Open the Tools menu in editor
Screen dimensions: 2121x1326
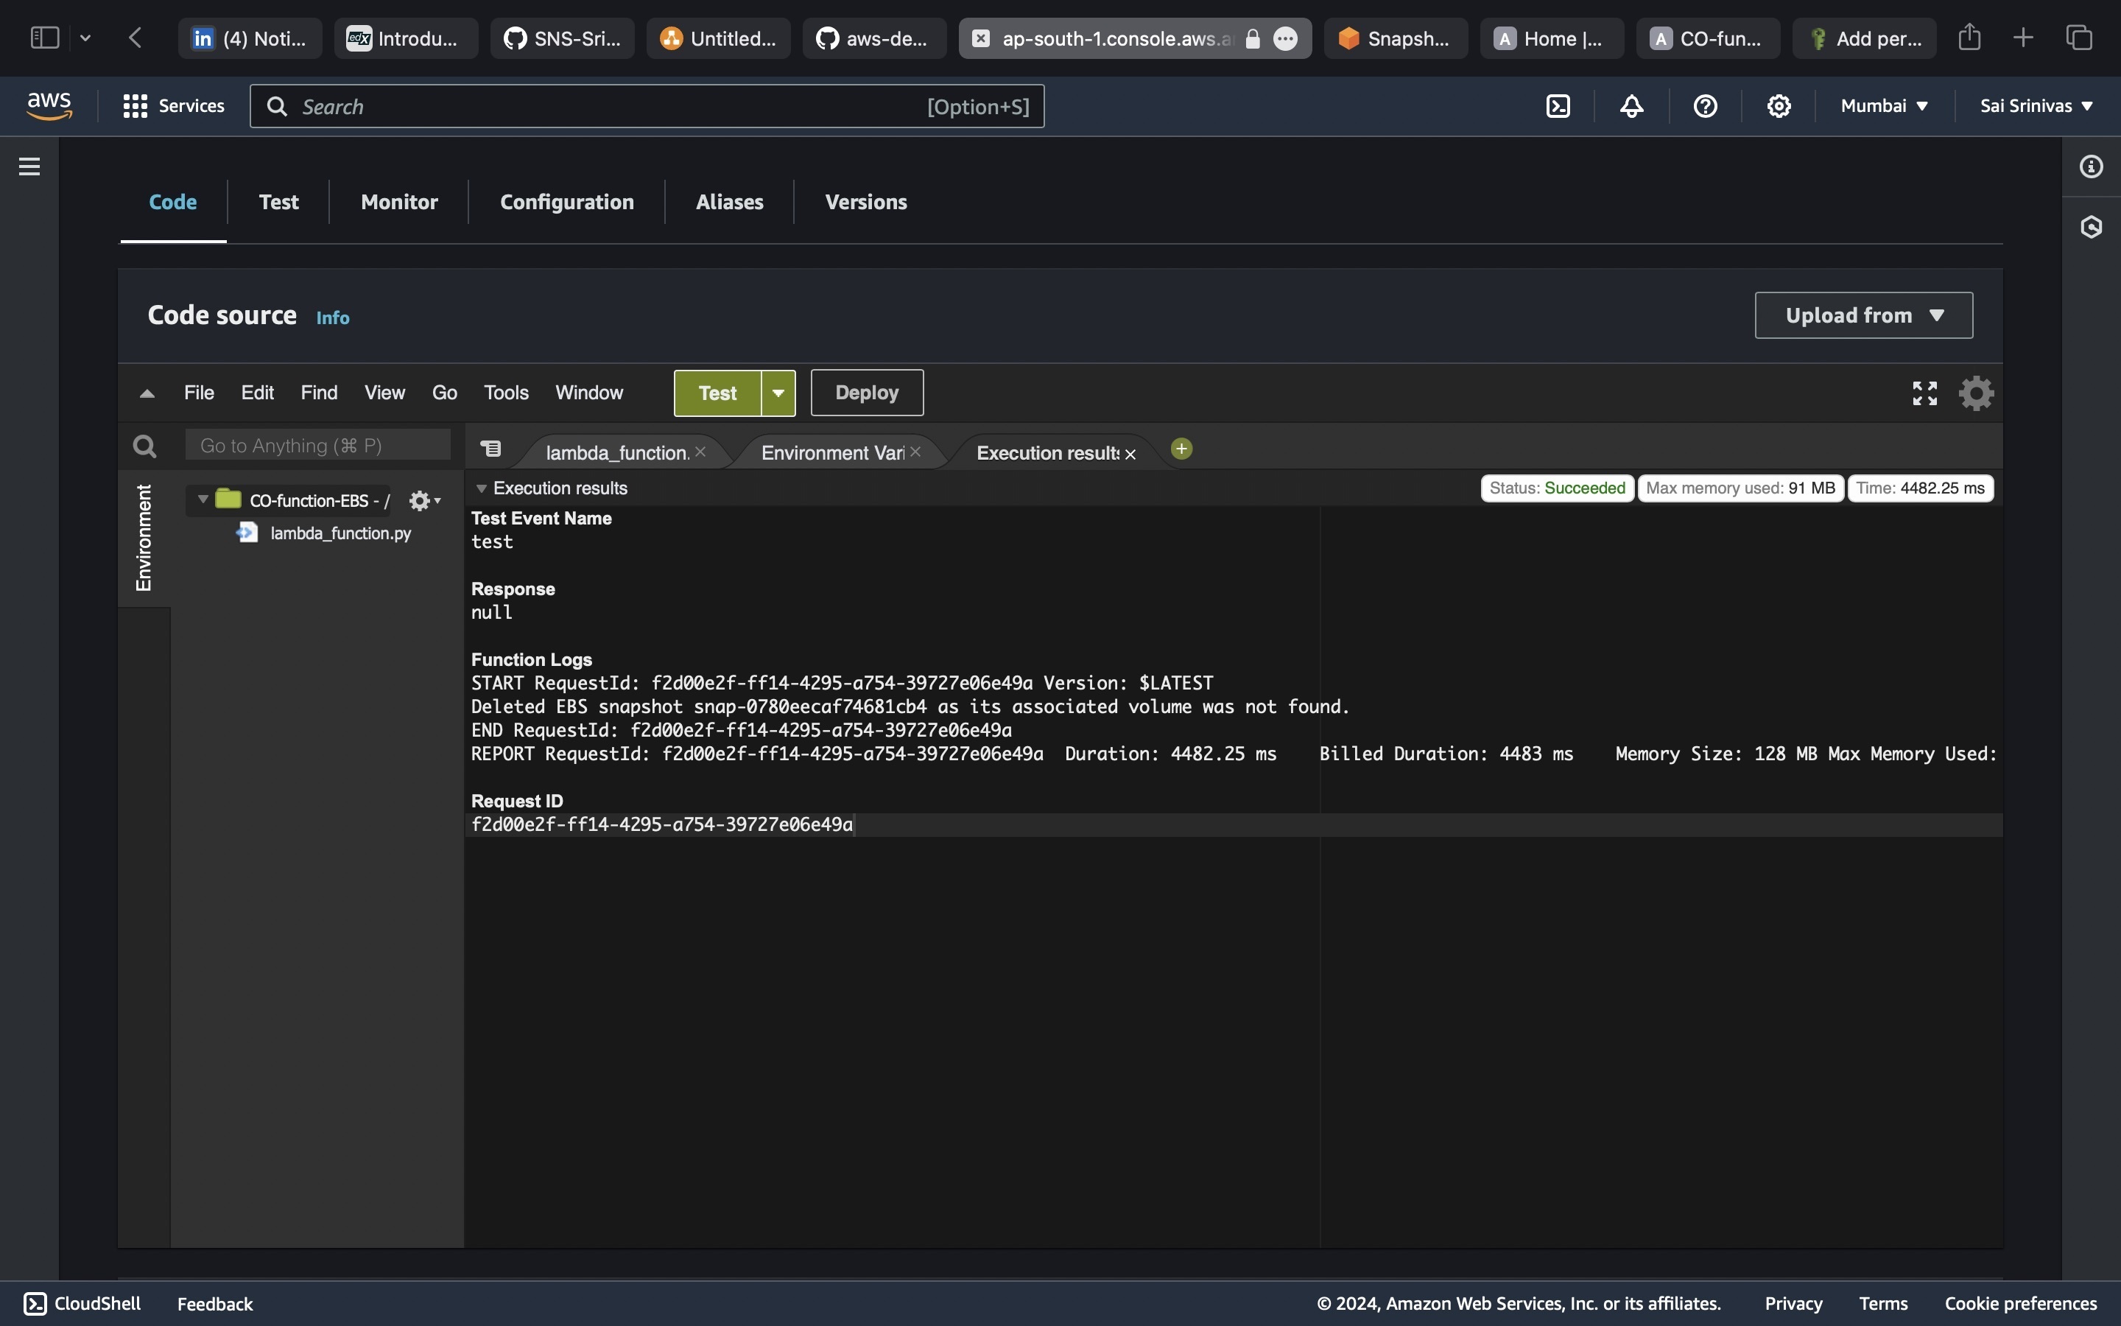(506, 393)
